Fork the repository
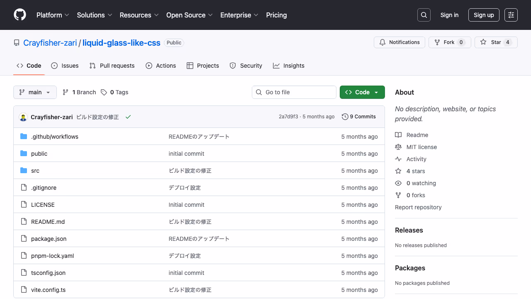Image resolution: width=531 pixels, height=299 pixels. (450, 42)
